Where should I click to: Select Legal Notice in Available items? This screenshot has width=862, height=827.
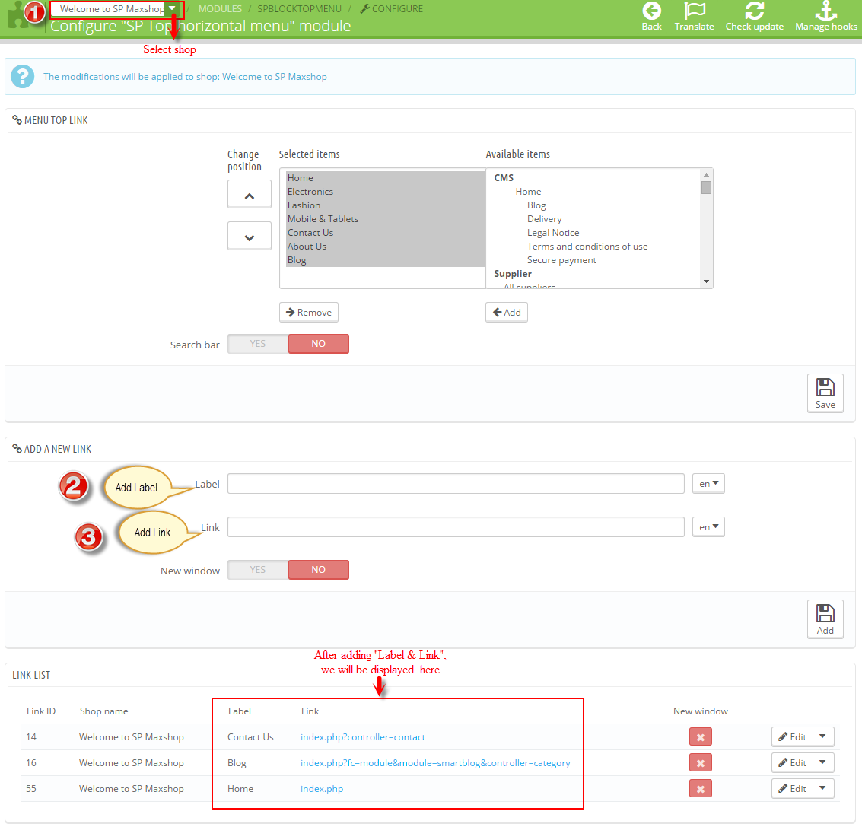click(553, 233)
